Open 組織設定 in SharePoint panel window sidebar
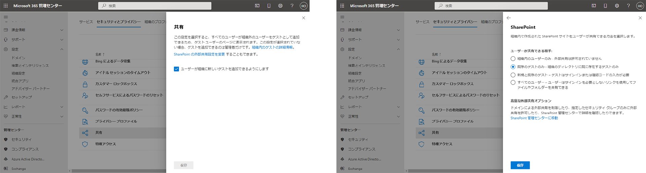 [x=355, y=73]
